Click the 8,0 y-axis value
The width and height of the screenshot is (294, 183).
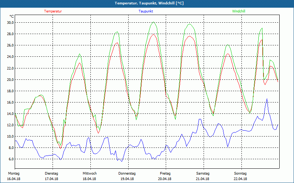point(11,148)
